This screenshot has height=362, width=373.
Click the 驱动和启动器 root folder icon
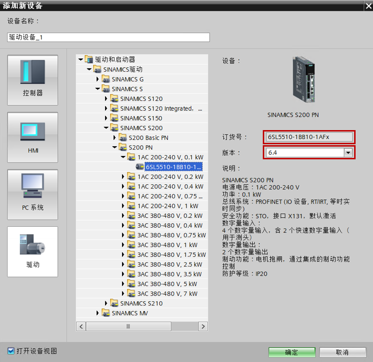pyautogui.click(x=89, y=59)
